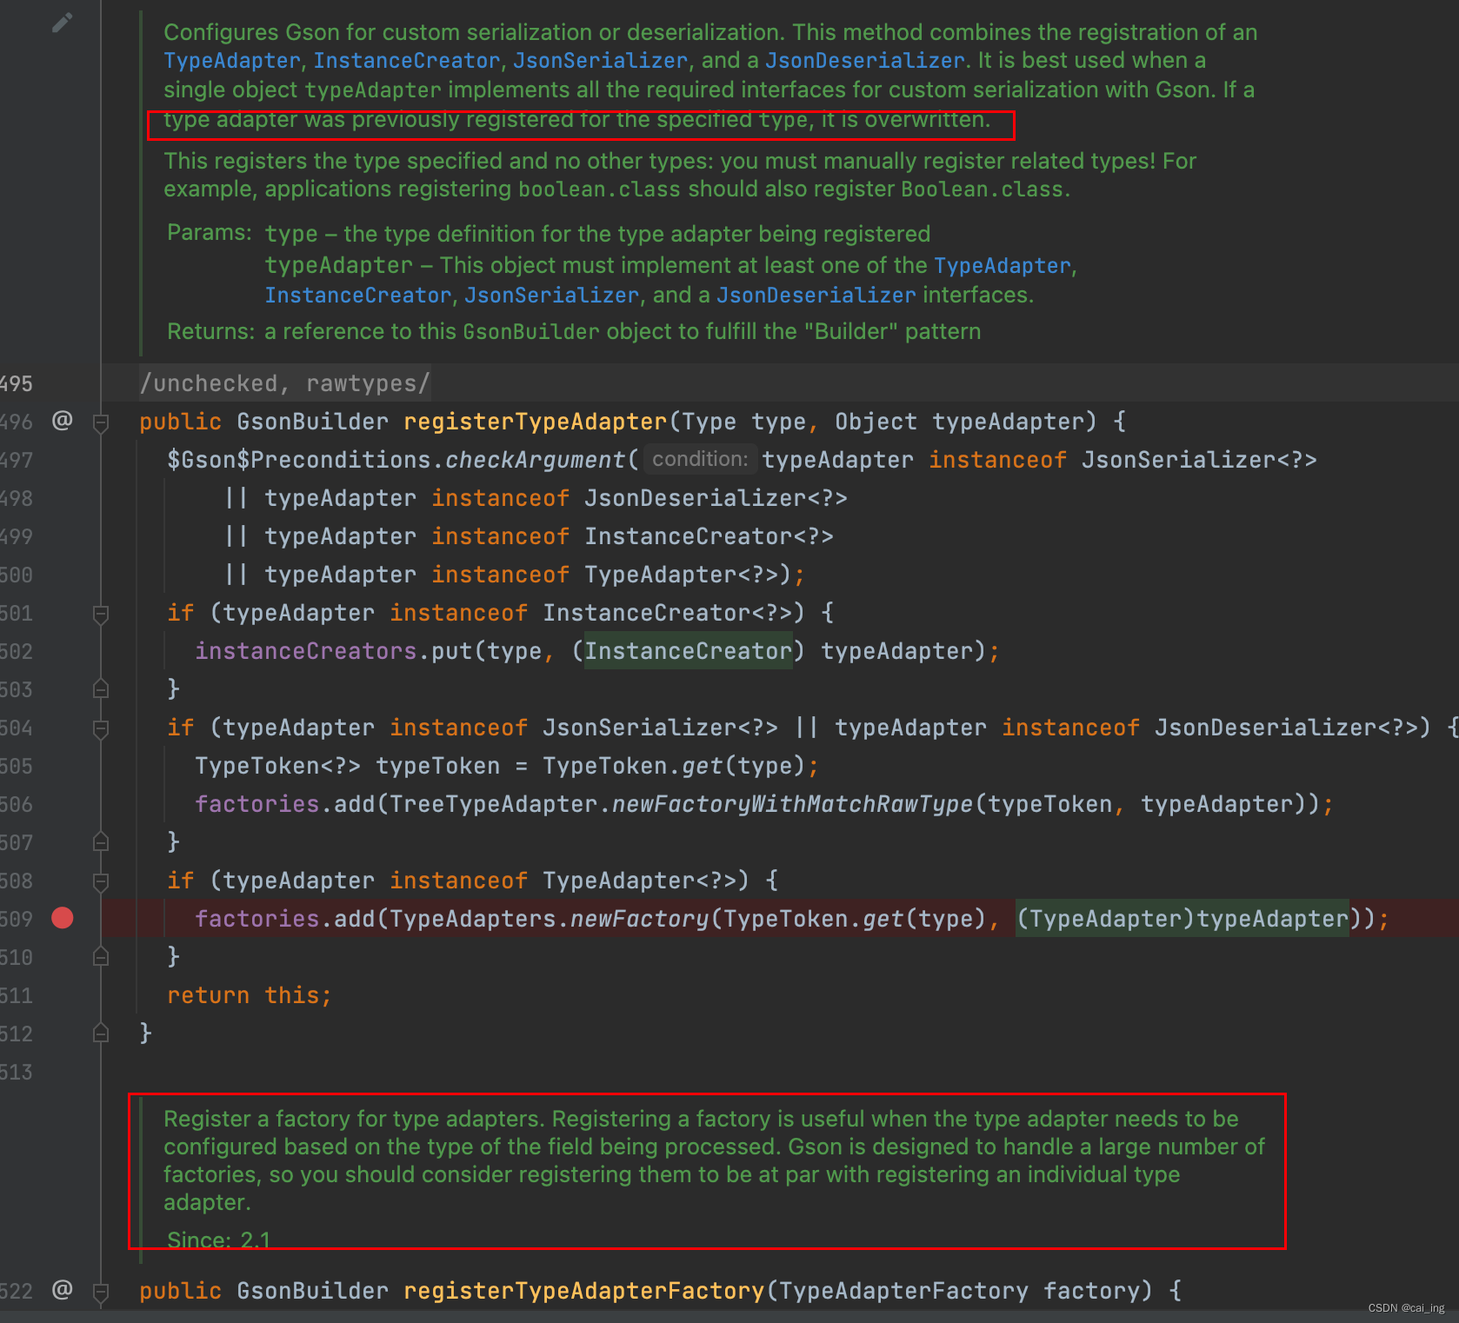Collapse the JsonSerializer if-block at line 504
Viewport: 1459px width, 1323px height.
coord(101,729)
